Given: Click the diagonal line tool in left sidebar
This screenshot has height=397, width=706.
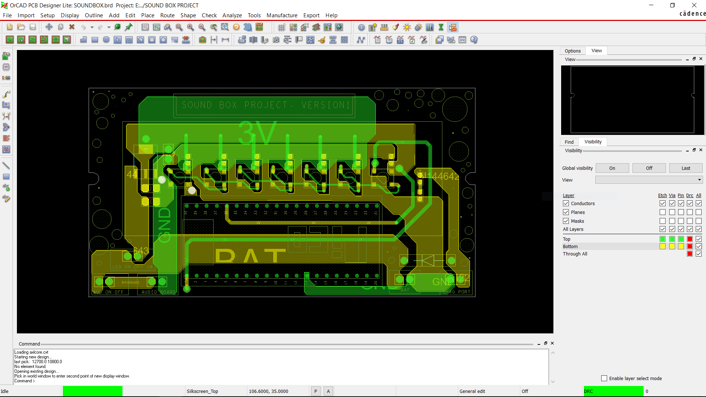Looking at the screenshot, I should (x=6, y=166).
